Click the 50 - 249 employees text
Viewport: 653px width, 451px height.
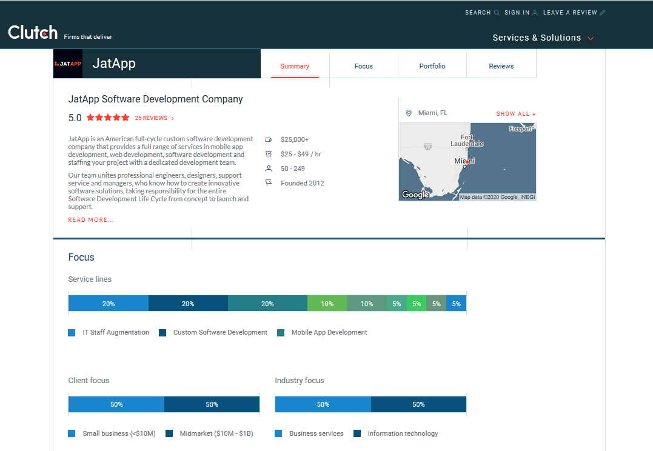[x=293, y=169]
